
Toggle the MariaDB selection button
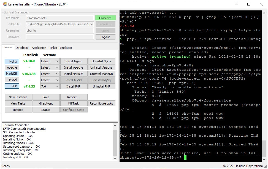click(x=12, y=74)
